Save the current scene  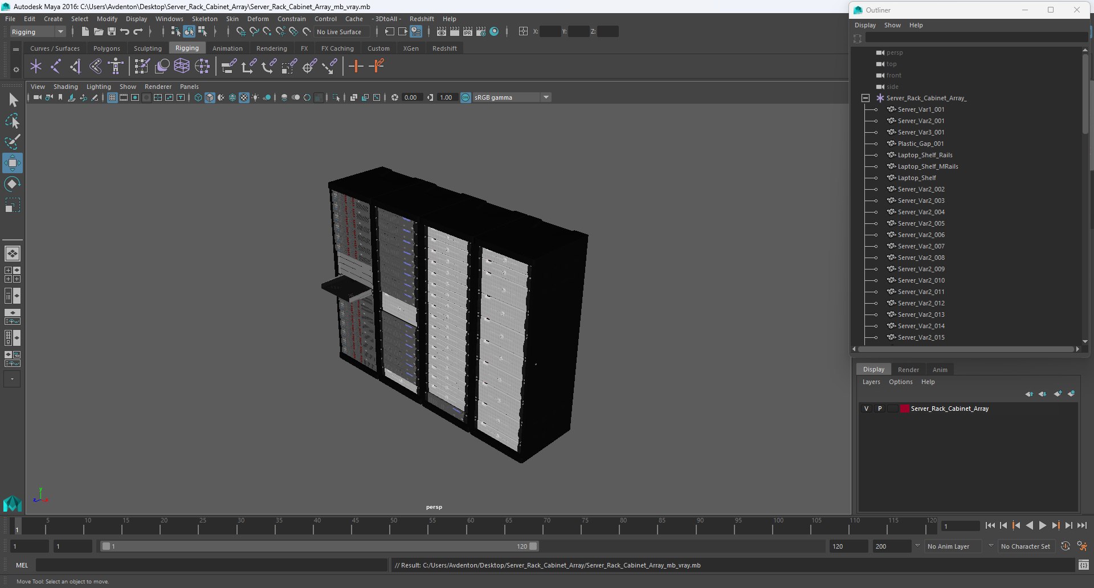(112, 32)
